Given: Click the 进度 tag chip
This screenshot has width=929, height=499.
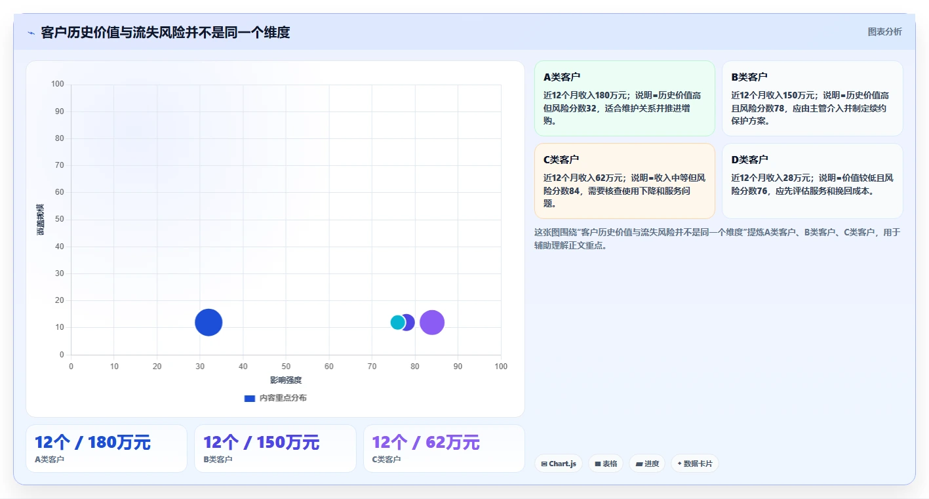Looking at the screenshot, I should point(647,464).
